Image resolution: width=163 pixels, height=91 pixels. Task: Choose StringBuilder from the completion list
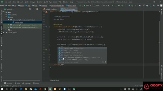coord(82,48)
